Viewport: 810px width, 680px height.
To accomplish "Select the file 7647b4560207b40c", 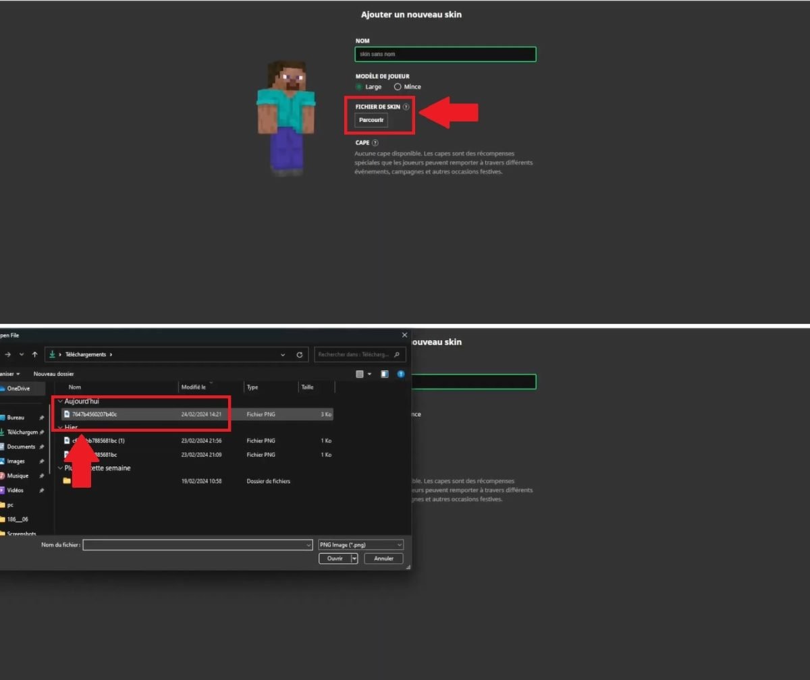I will (94, 414).
